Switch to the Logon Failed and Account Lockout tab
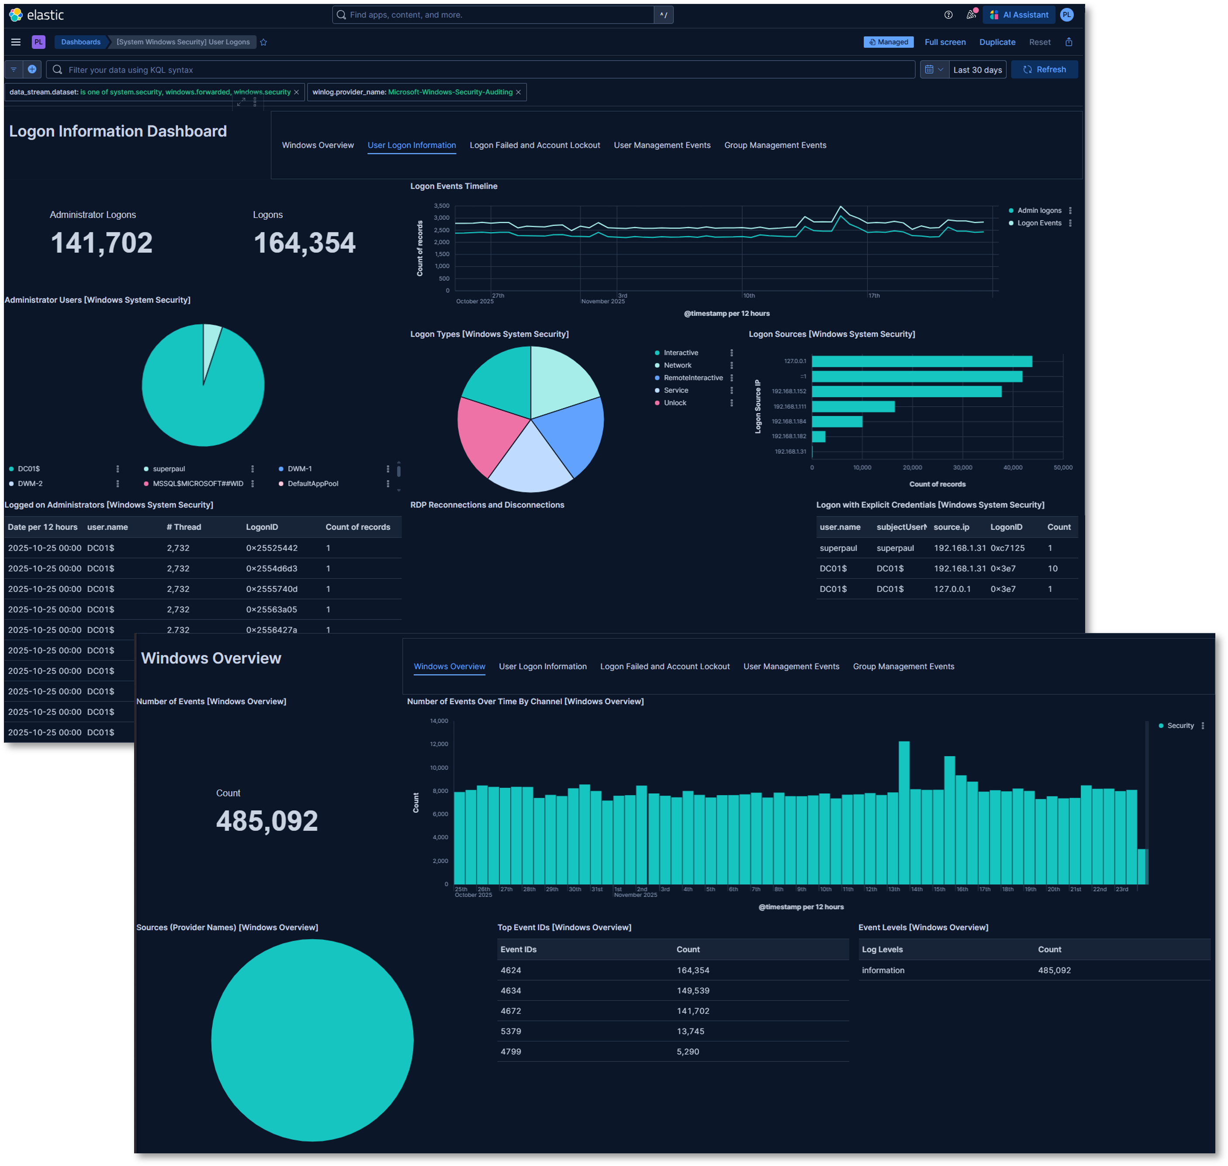This screenshot has width=1228, height=1166. point(534,145)
